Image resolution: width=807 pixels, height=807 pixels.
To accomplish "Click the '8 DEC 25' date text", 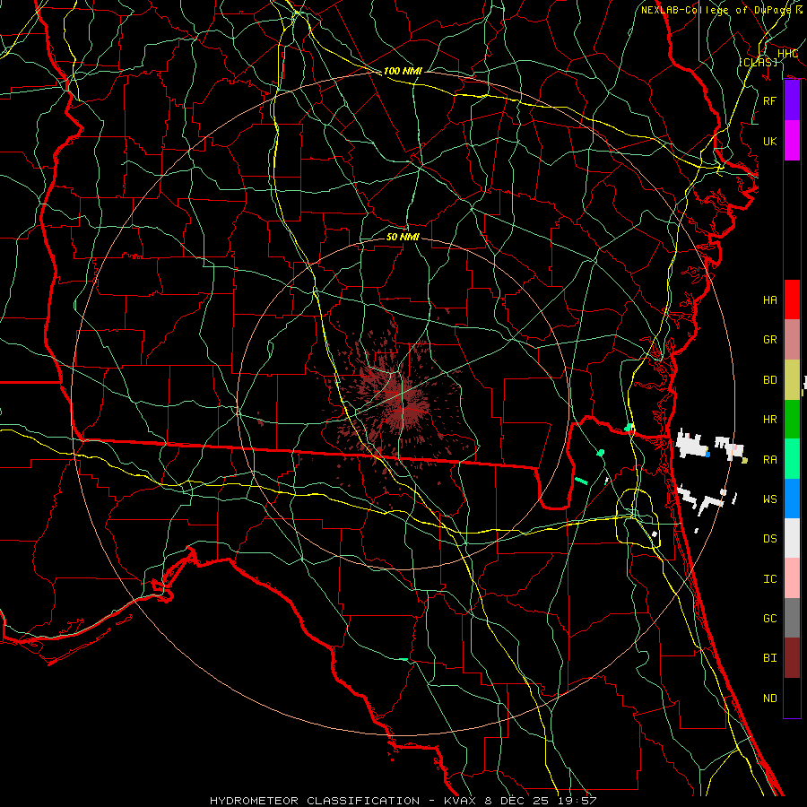I will pos(517,801).
